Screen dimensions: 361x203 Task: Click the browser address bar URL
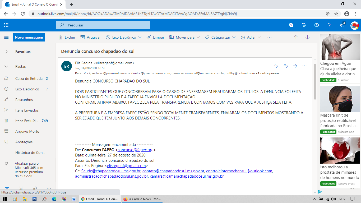137,14
